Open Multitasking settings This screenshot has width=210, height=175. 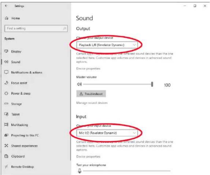(20, 125)
